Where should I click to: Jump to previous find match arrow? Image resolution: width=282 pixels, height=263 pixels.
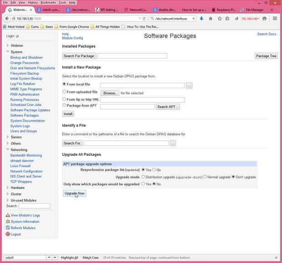tap(49, 258)
